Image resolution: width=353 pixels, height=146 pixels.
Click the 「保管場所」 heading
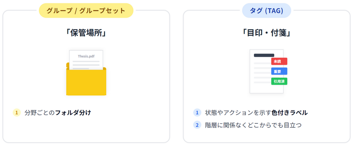coord(86,33)
